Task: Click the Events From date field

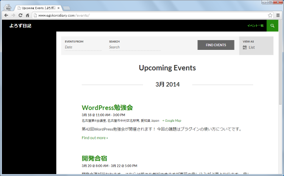Action: point(83,47)
